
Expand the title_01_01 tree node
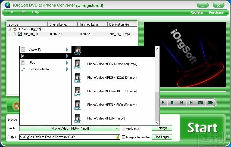14,34
